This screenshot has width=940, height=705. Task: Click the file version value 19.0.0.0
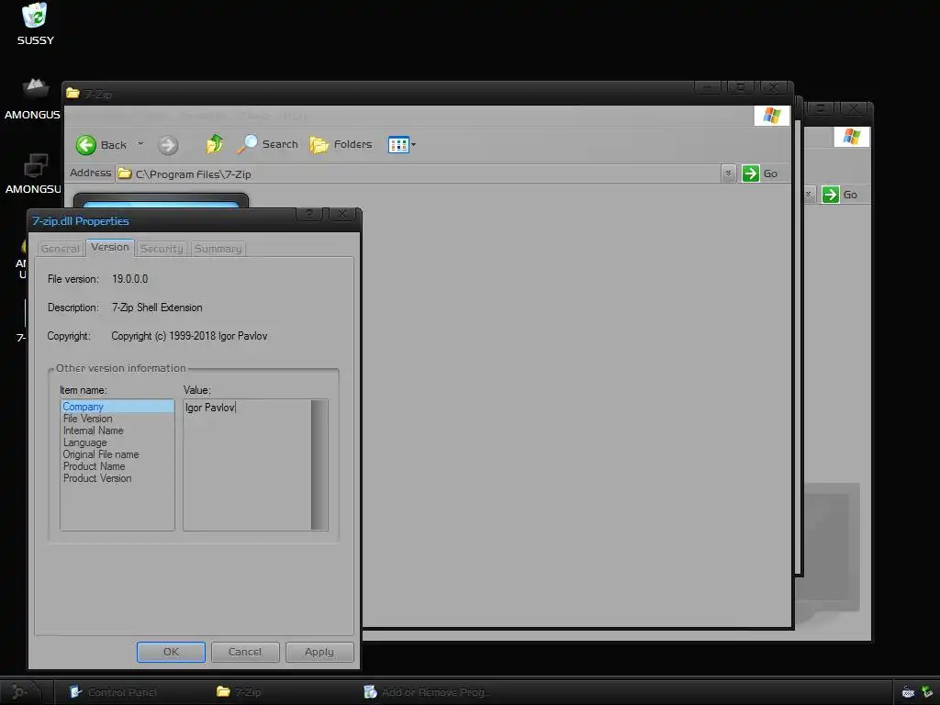[129, 279]
